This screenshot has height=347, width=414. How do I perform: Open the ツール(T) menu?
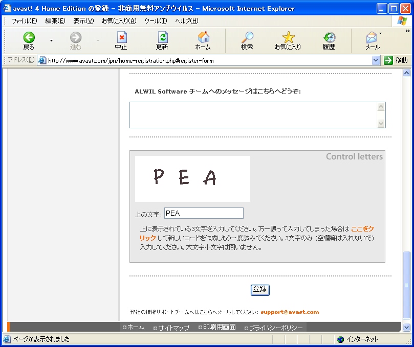[156, 21]
